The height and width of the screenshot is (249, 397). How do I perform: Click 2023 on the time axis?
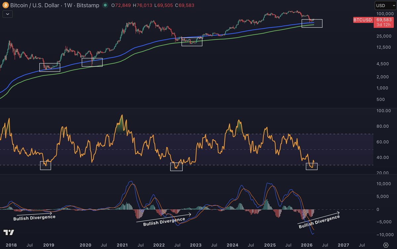[x=196, y=245]
